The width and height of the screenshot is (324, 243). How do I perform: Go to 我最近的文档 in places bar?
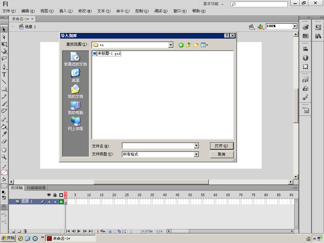pyautogui.click(x=75, y=59)
